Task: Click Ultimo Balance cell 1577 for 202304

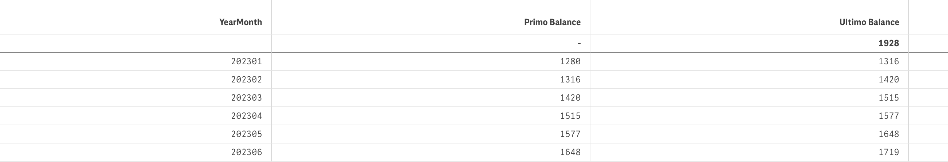Action: tap(888, 116)
